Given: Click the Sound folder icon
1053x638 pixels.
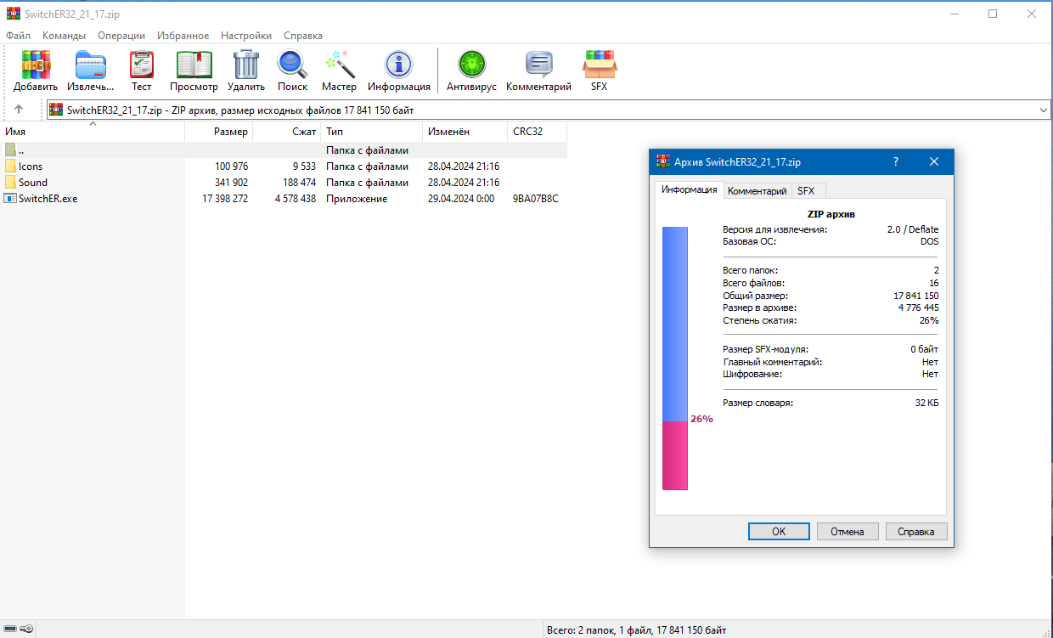Looking at the screenshot, I should [10, 183].
